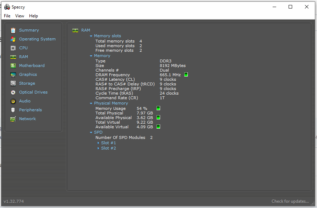Click the Total Virtual 9.22 GB value

(145, 122)
